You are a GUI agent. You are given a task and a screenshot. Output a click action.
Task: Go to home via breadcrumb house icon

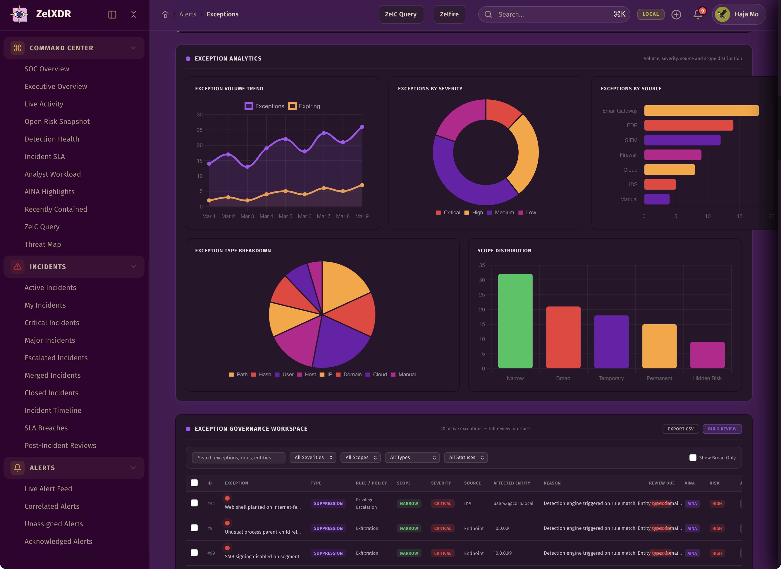pyautogui.click(x=165, y=14)
